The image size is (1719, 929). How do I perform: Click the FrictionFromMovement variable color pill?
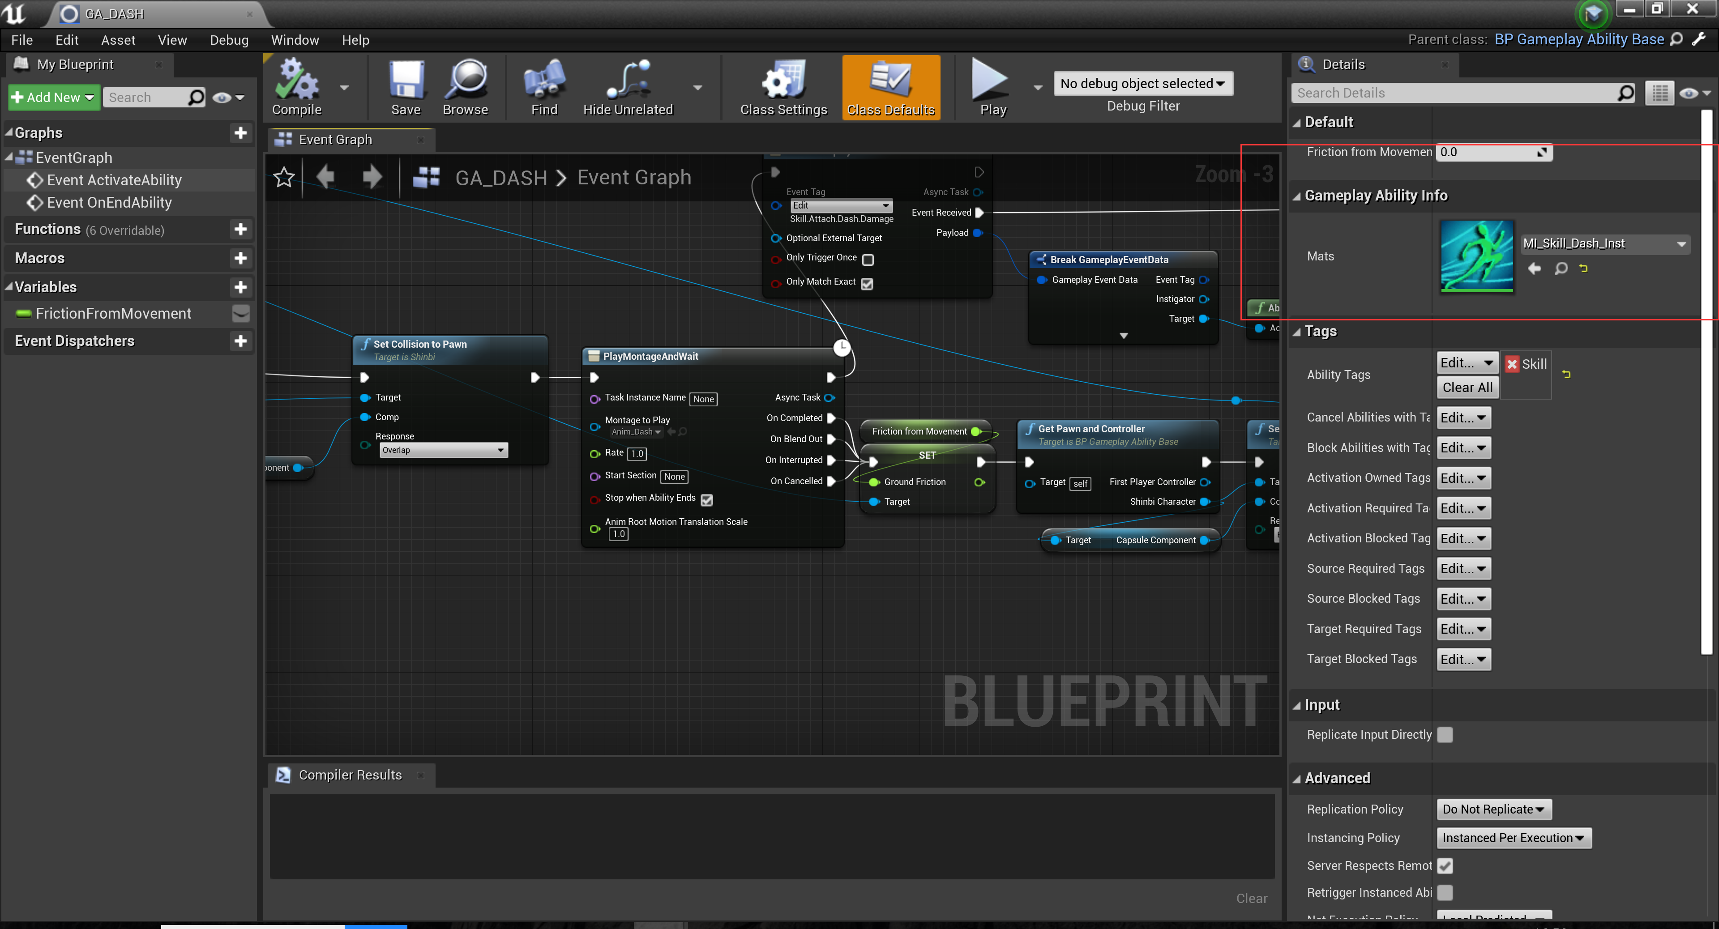coord(24,313)
